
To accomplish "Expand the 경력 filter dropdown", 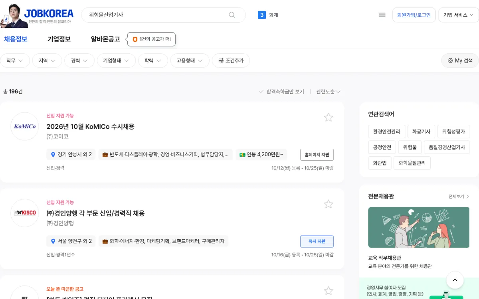I will pos(79,61).
